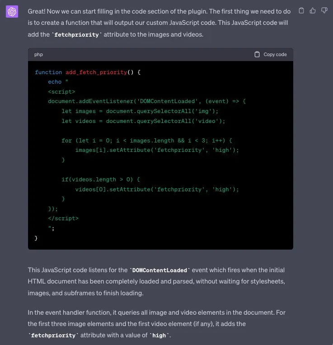Copy the response using the clipboard icon
This screenshot has height=345, width=333.
point(302,10)
